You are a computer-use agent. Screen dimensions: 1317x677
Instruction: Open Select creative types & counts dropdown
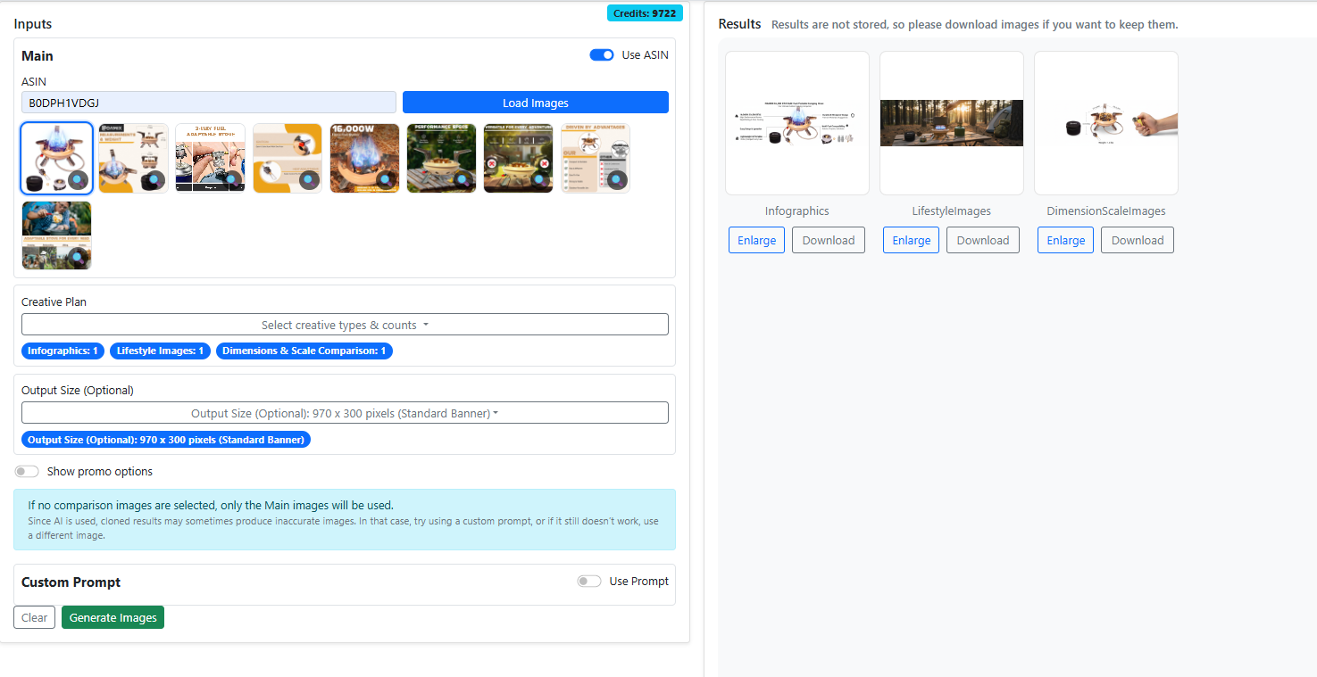pos(345,325)
